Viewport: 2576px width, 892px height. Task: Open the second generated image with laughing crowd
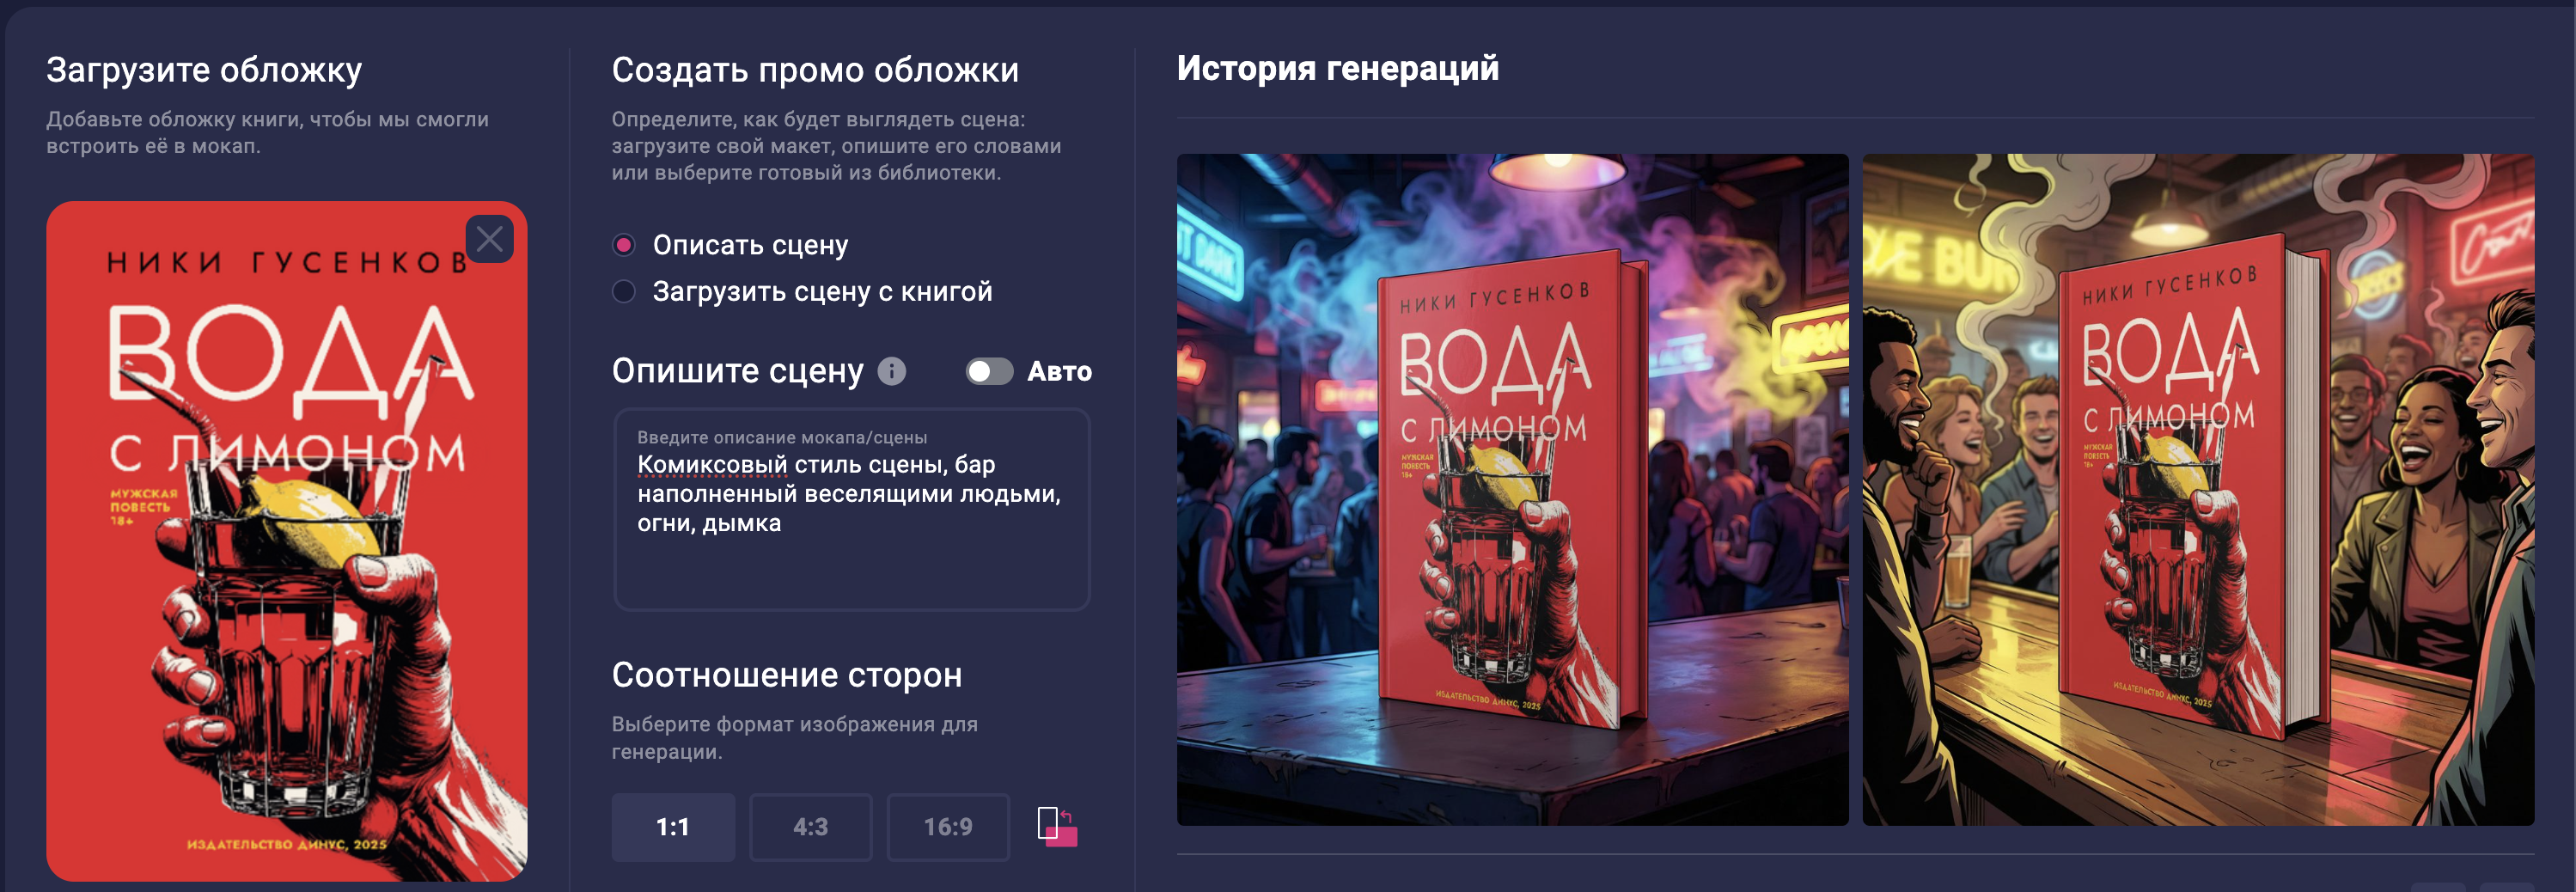click(x=2198, y=489)
